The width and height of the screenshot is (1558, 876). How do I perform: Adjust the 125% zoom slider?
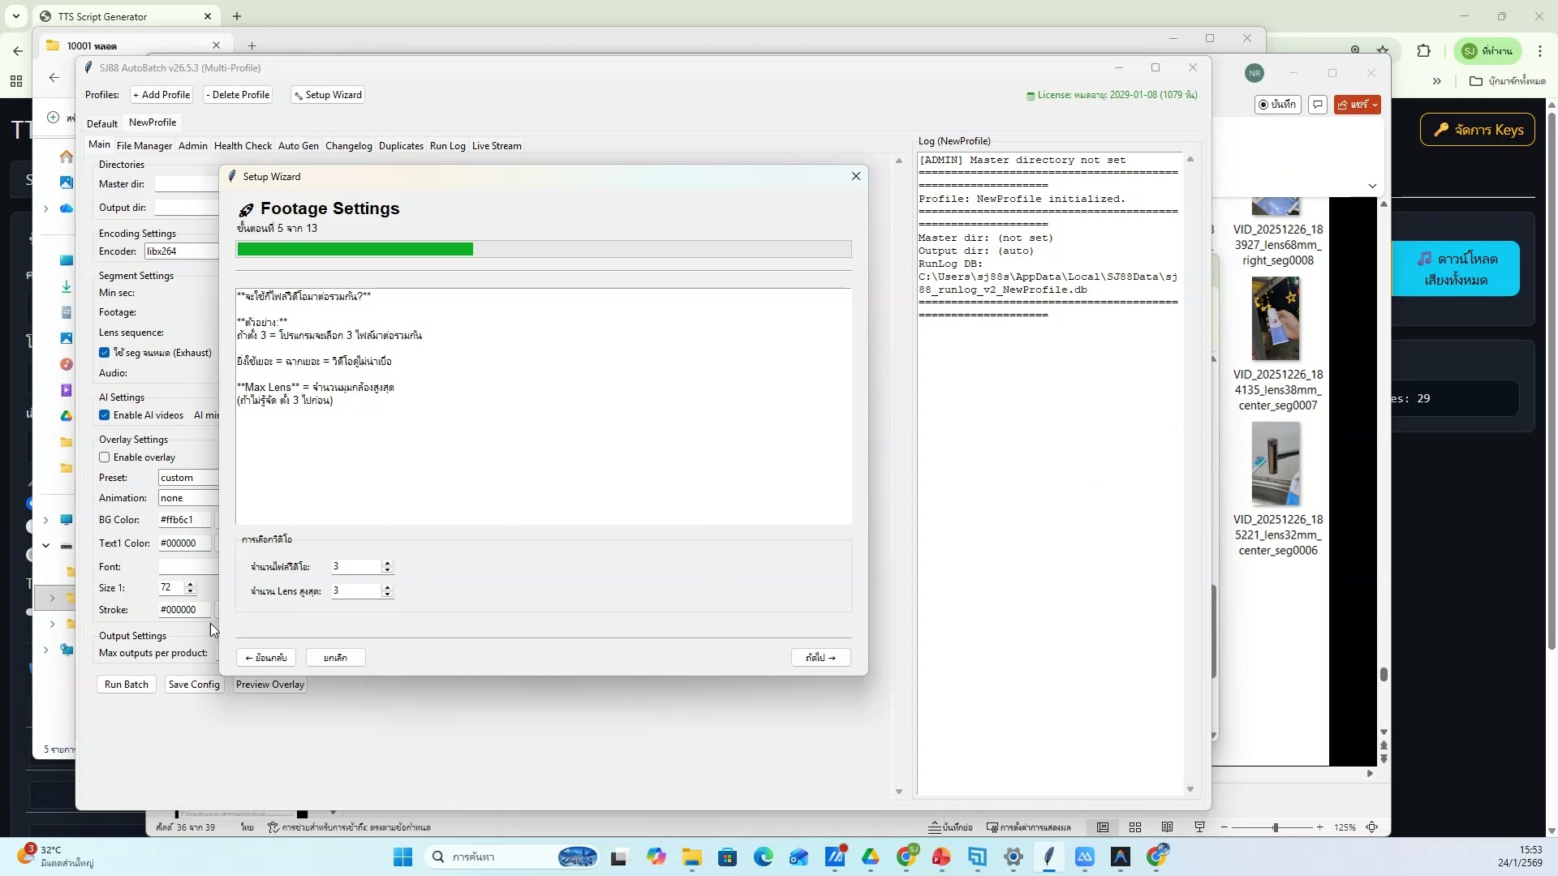[1276, 827]
